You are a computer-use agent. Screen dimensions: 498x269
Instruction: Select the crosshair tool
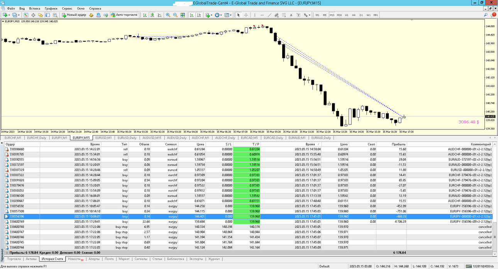(246, 15)
